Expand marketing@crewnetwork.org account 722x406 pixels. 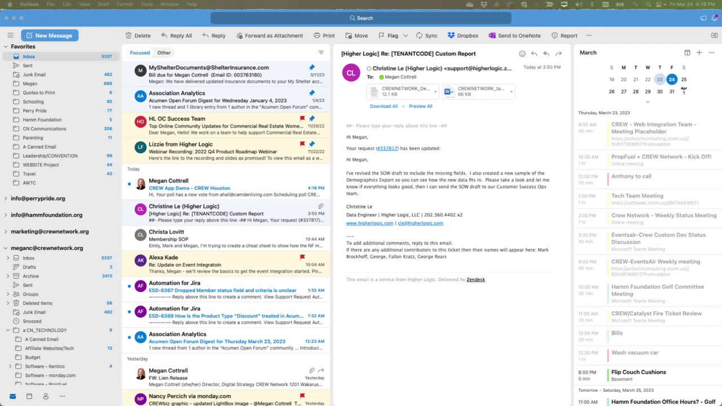[6, 231]
